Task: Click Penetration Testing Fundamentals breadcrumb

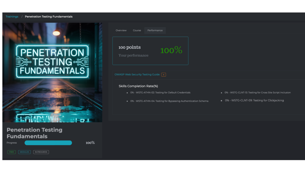Action: point(49,17)
